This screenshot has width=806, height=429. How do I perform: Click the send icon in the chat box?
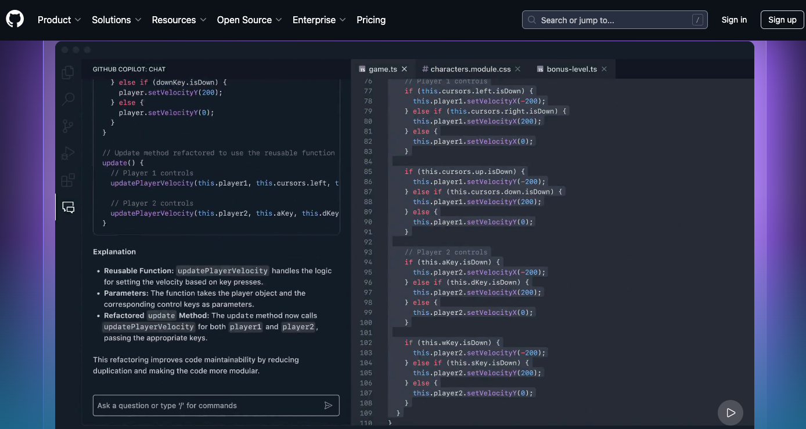coord(328,405)
